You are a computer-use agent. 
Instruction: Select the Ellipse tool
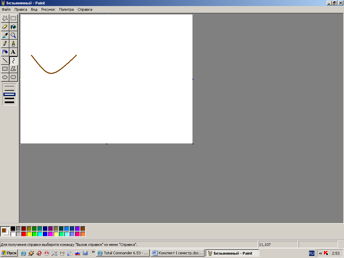tap(5, 77)
